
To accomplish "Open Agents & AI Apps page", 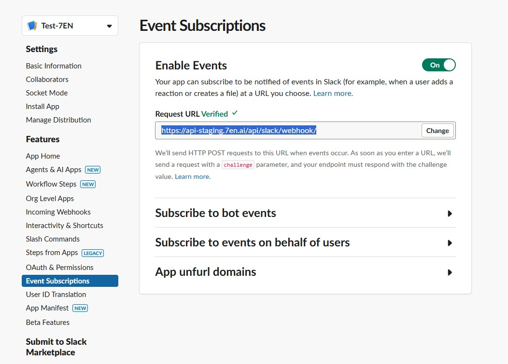I will 54,170.
